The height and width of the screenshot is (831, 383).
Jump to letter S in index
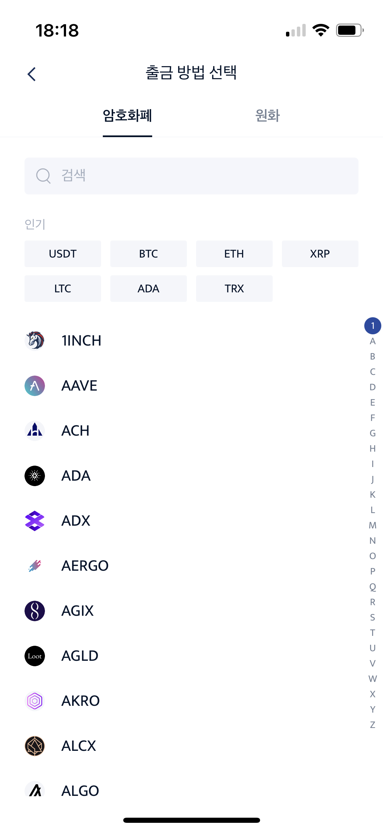pos(373,617)
